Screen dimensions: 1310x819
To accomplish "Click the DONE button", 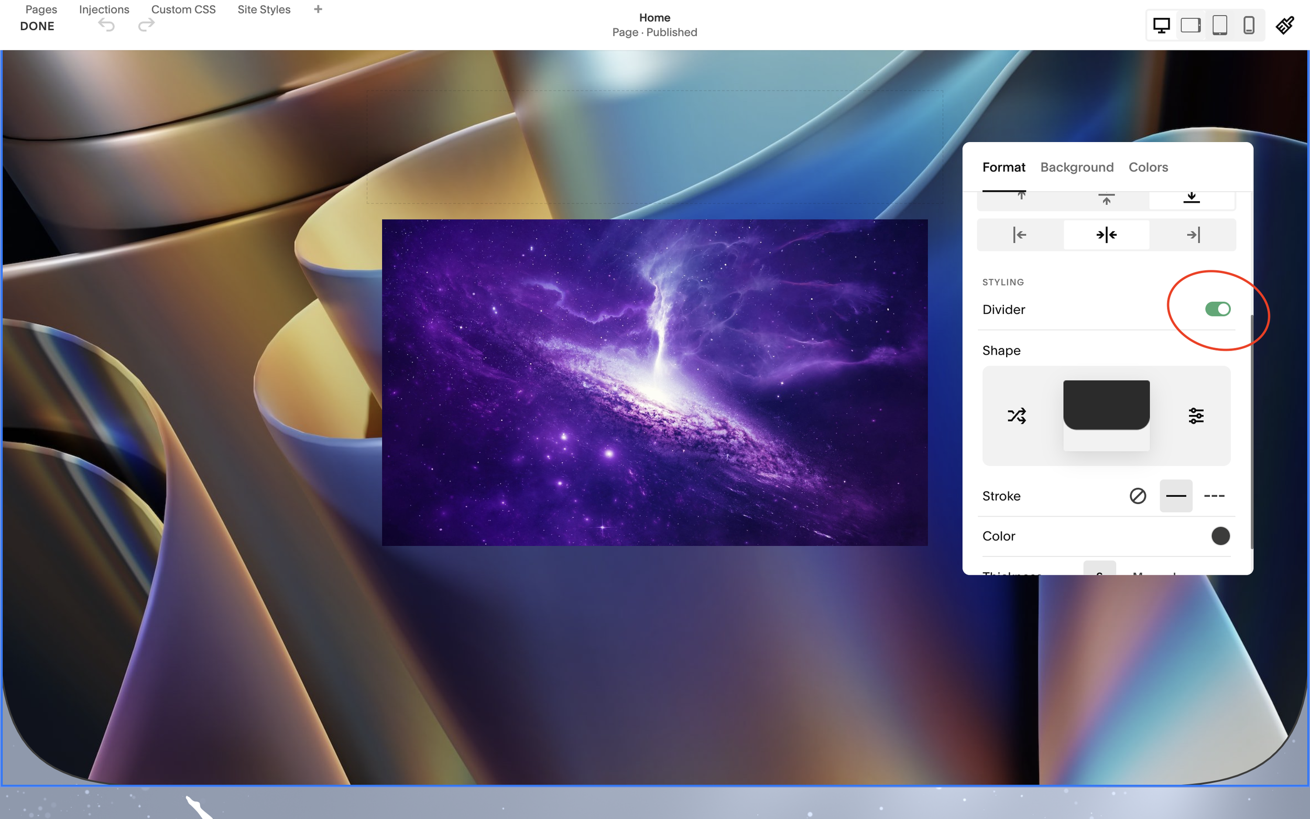I will pyautogui.click(x=37, y=26).
